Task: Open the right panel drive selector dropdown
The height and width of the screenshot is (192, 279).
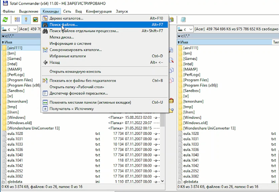Action: [x=191, y=29]
